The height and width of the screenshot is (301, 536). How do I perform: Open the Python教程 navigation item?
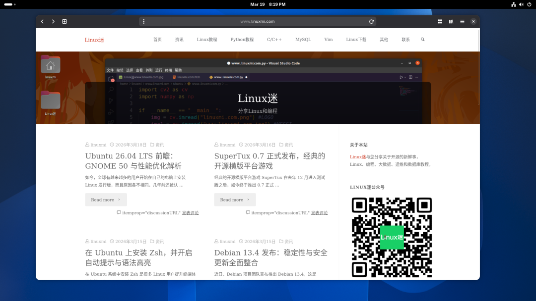[242, 40]
